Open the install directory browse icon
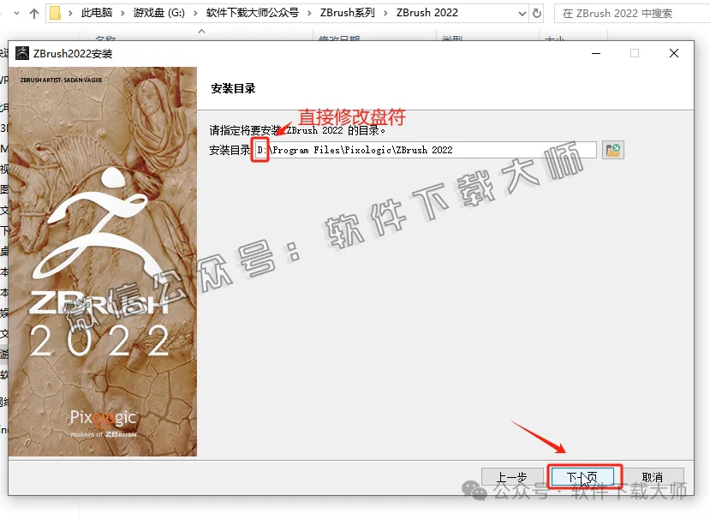The height and width of the screenshot is (519, 710). pyautogui.click(x=612, y=149)
